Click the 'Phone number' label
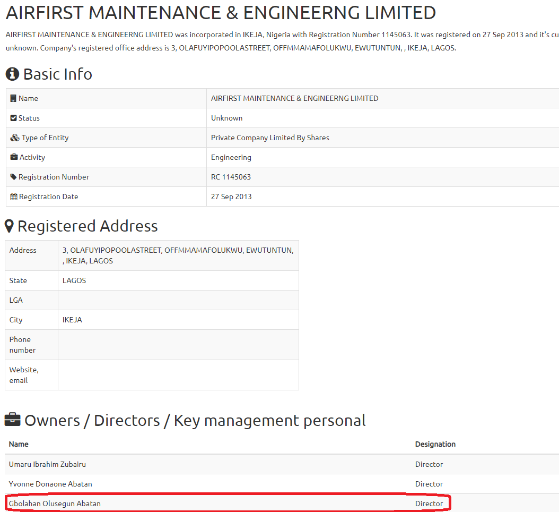This screenshot has width=559, height=512. point(22,345)
